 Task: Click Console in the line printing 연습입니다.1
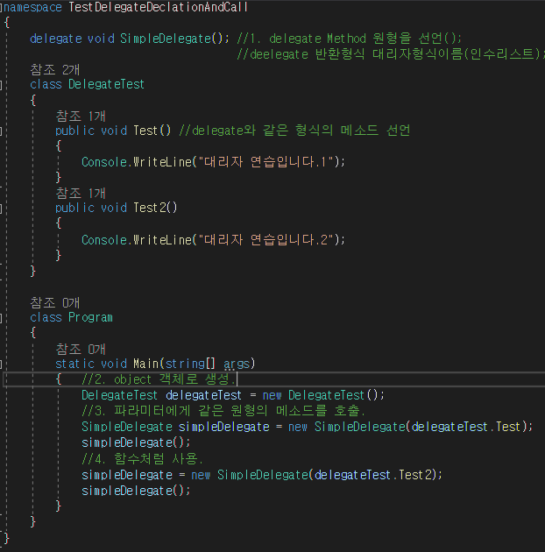[x=104, y=162]
